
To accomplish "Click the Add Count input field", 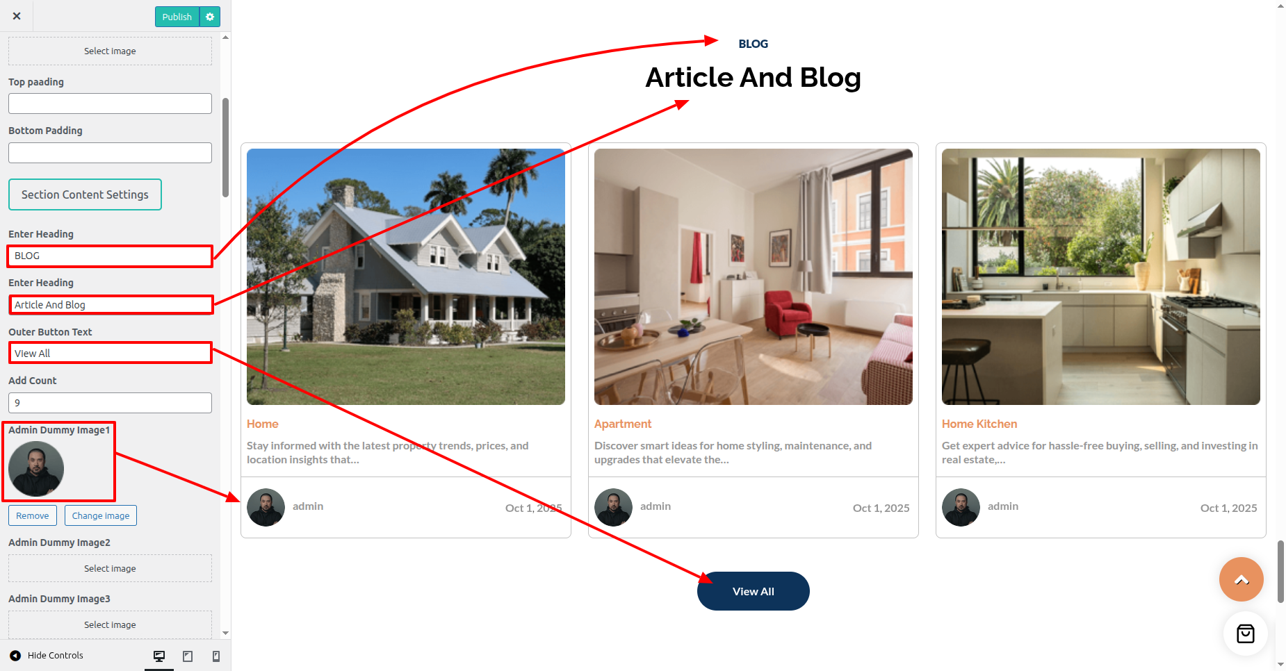I will coord(110,403).
